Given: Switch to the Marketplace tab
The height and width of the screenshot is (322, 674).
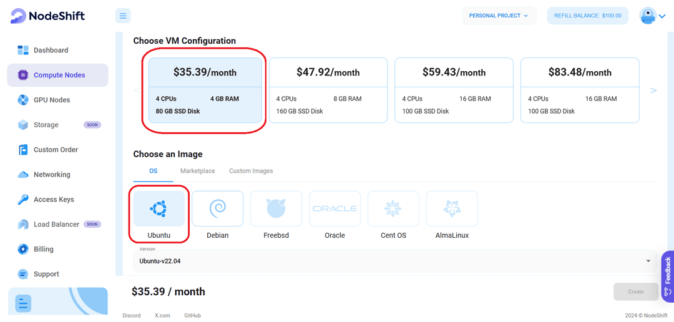Looking at the screenshot, I should [197, 171].
